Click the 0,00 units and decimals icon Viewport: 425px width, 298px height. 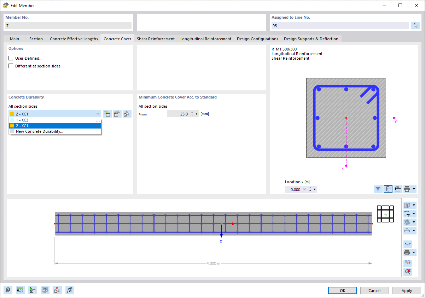tap(20, 290)
